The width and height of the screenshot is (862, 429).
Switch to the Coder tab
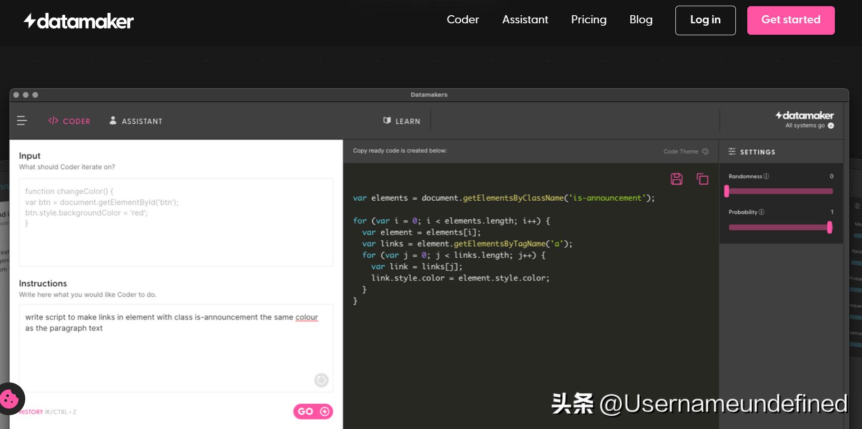(69, 121)
